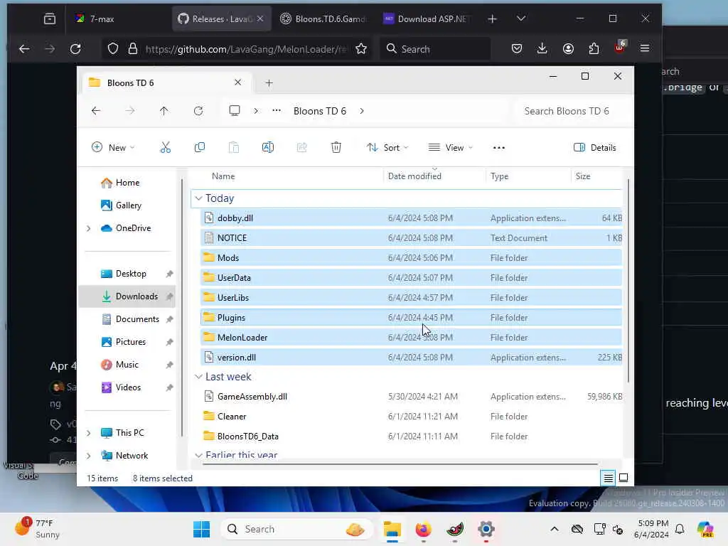Add a new File Explorer tab
The height and width of the screenshot is (546, 728).
[x=269, y=83]
